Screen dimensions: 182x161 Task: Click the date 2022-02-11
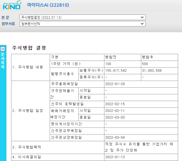[115, 111]
